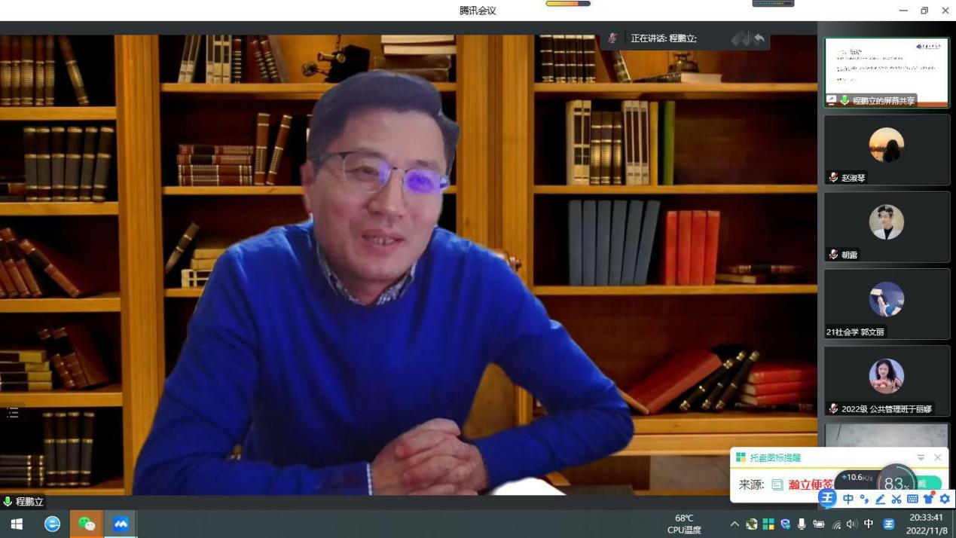Click the volume speaker icon in system tray
Image resolution: width=956 pixels, height=538 pixels.
[851, 524]
